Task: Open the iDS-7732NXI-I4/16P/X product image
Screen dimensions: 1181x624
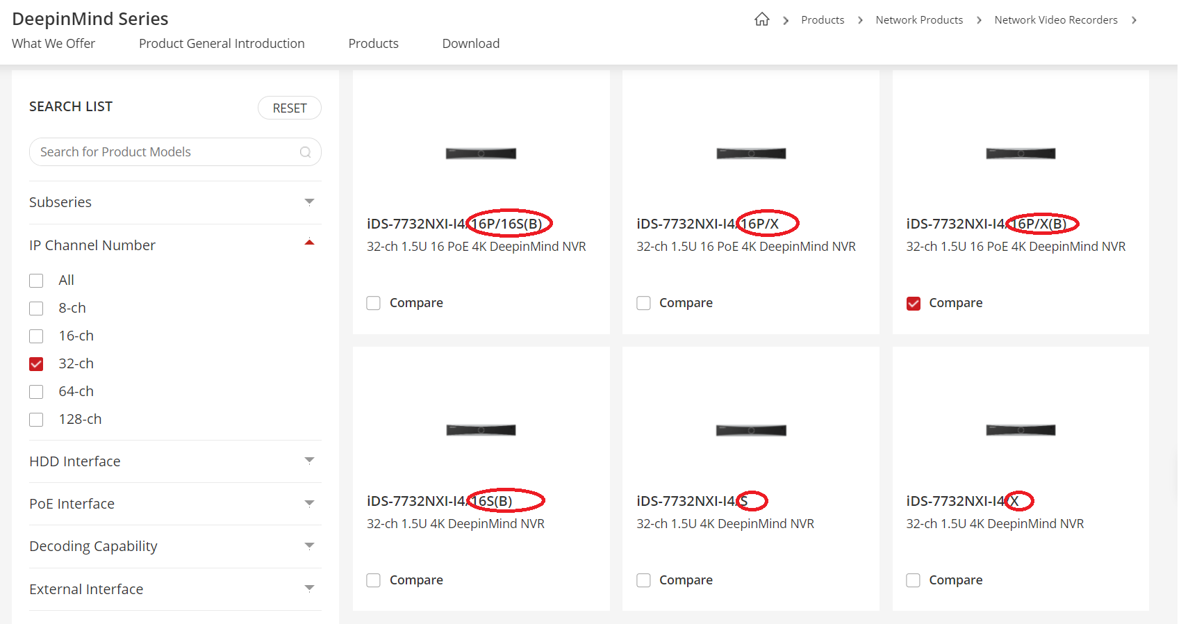Action: coord(750,154)
